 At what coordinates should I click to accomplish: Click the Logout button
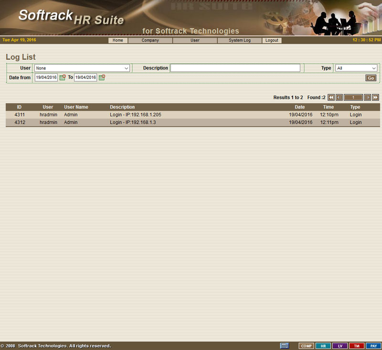pyautogui.click(x=272, y=41)
